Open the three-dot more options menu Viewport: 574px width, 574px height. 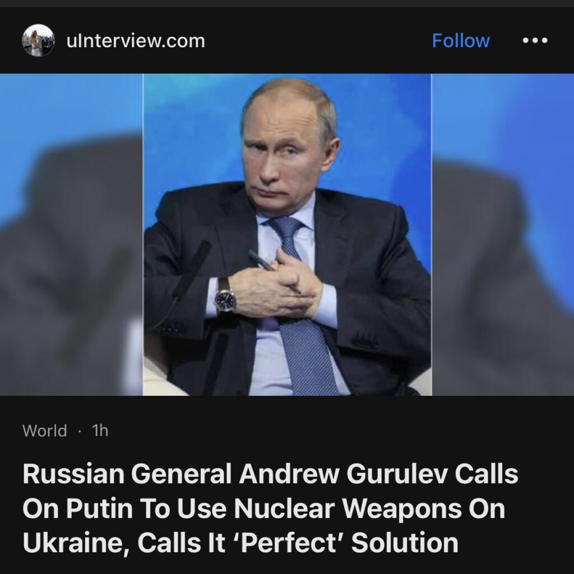[535, 40]
